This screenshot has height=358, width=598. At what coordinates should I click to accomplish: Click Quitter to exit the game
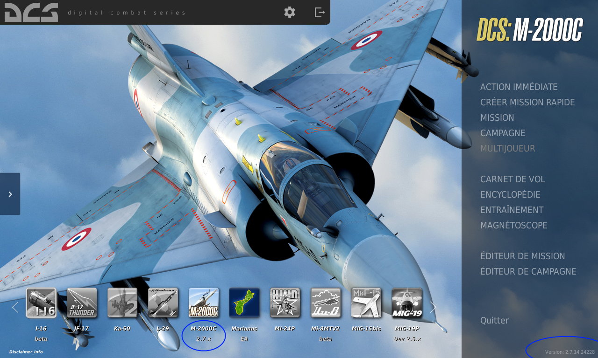coord(494,321)
